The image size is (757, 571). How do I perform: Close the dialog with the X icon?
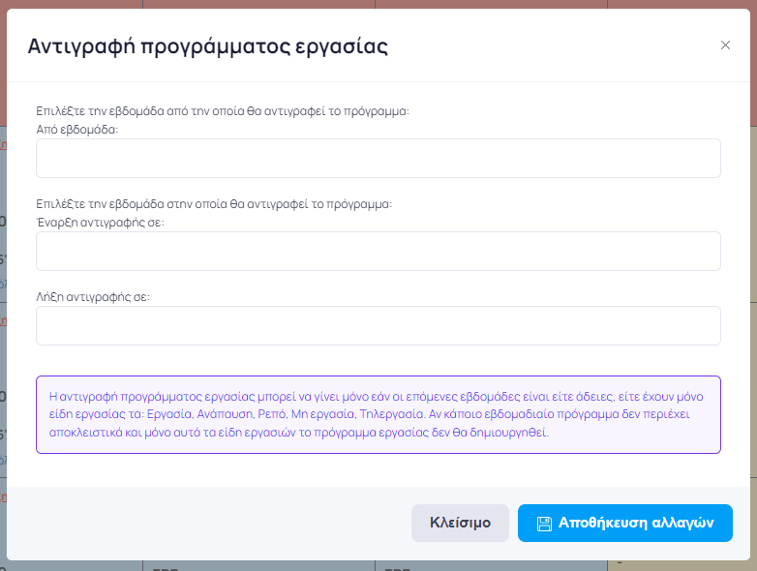pos(725,45)
